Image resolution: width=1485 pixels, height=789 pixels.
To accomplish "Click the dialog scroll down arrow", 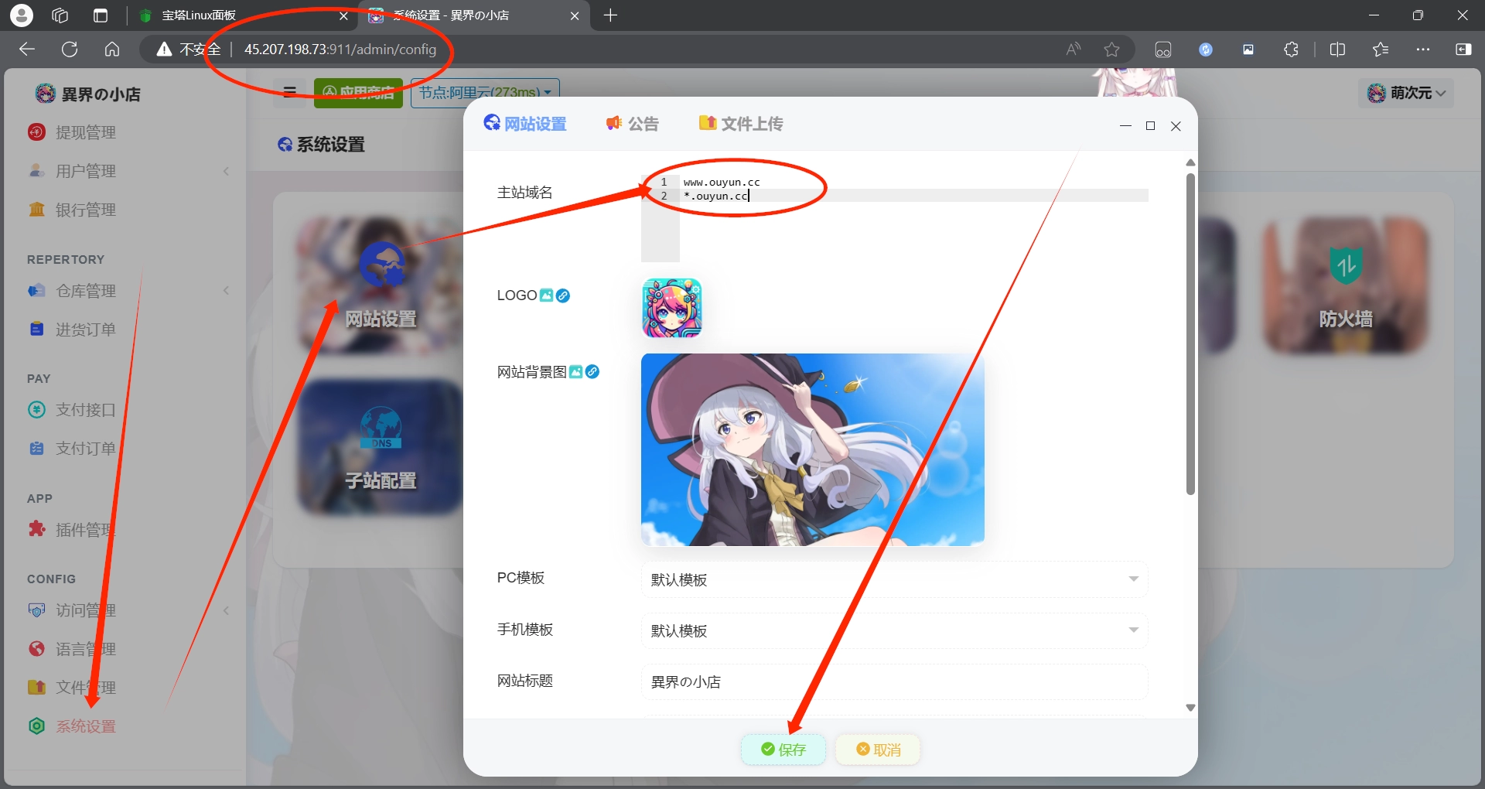I will pyautogui.click(x=1190, y=708).
